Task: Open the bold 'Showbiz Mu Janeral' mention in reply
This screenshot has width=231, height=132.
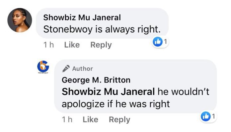Action: (108, 92)
